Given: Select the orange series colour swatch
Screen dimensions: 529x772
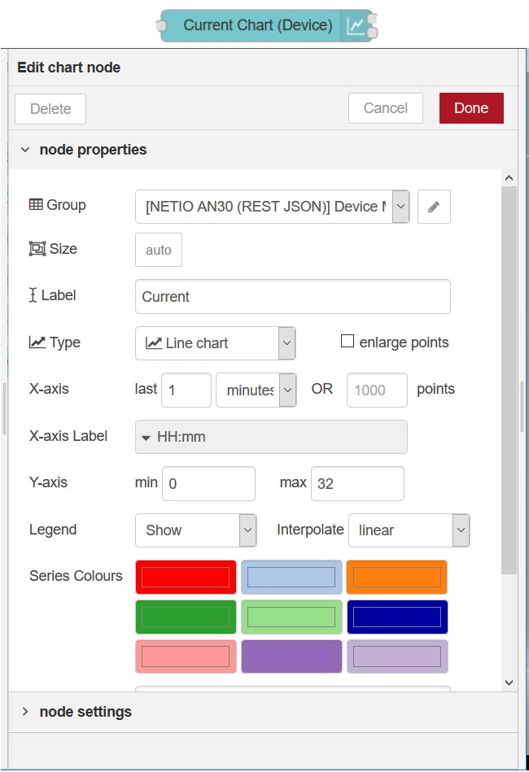Looking at the screenshot, I should click(397, 577).
